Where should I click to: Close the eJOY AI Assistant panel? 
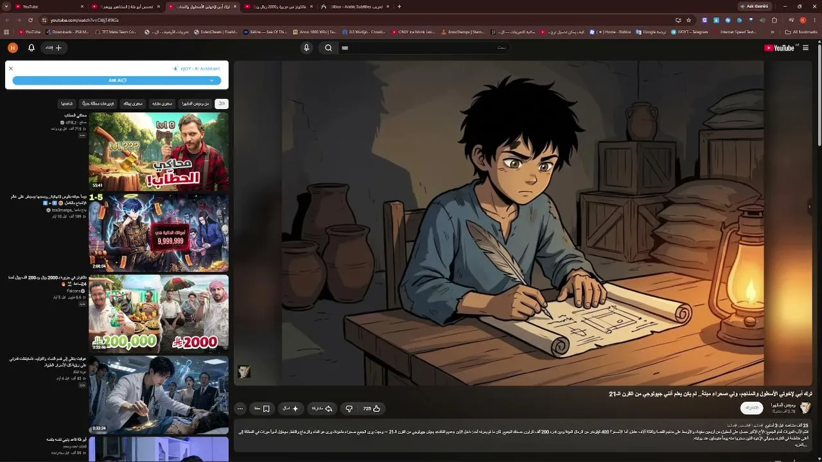(11, 68)
